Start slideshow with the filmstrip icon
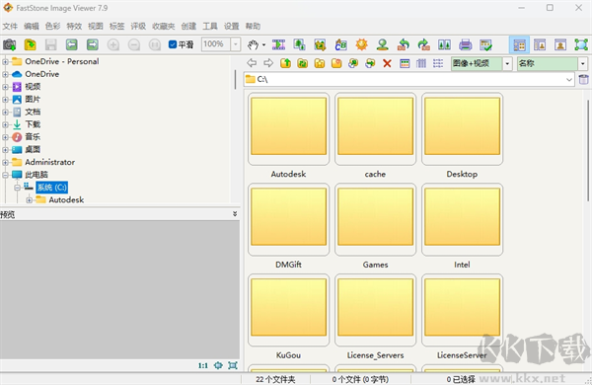The image size is (592, 385). (278, 44)
